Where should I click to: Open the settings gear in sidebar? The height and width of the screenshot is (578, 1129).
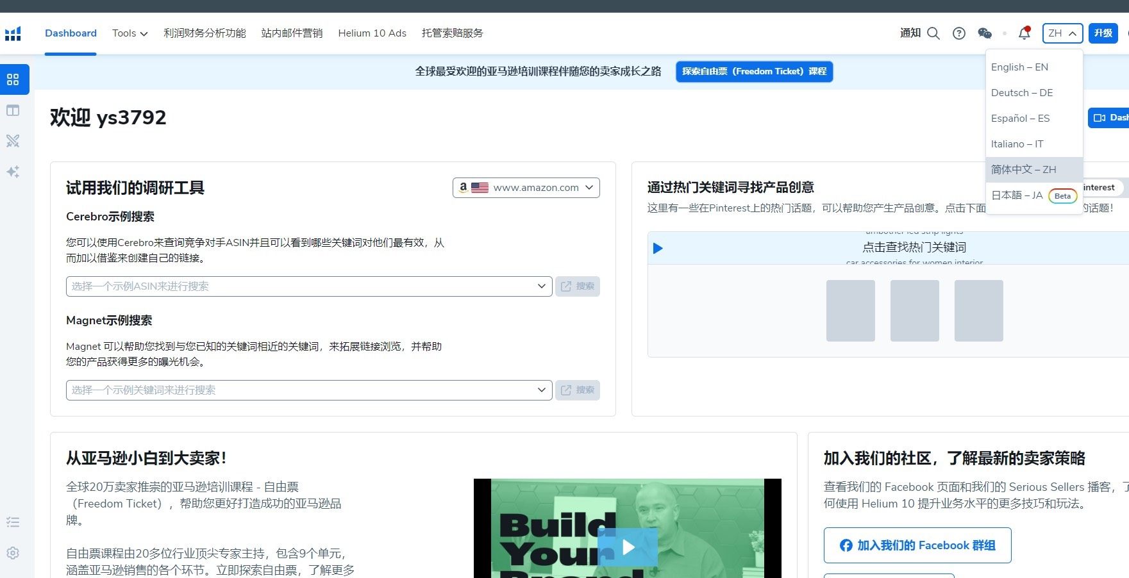point(13,553)
